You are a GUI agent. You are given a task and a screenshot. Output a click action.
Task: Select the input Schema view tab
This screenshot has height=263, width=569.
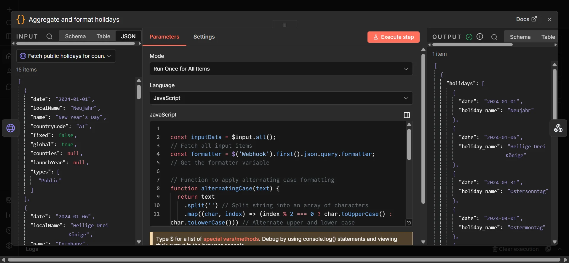75,36
